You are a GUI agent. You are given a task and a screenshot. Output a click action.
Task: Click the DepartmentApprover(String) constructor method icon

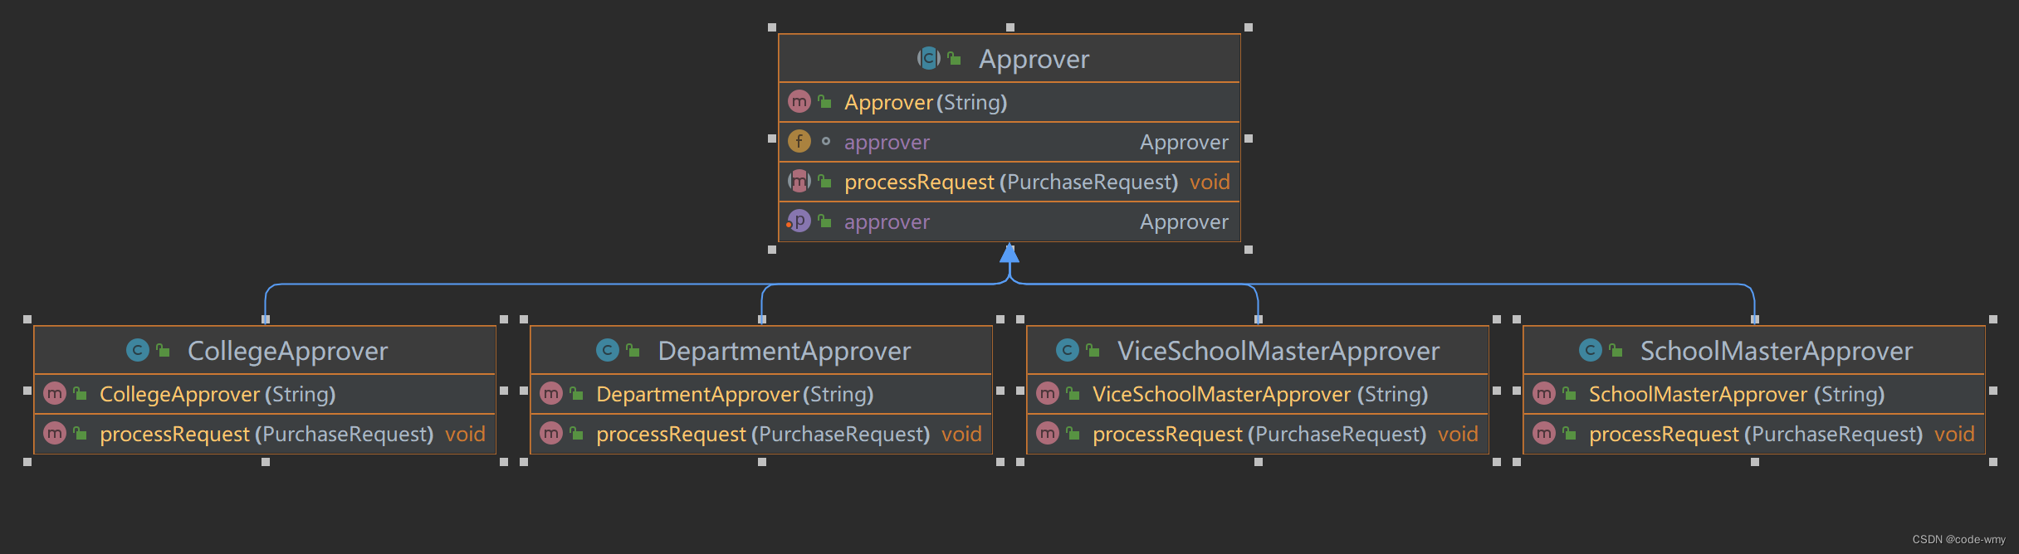[551, 393]
